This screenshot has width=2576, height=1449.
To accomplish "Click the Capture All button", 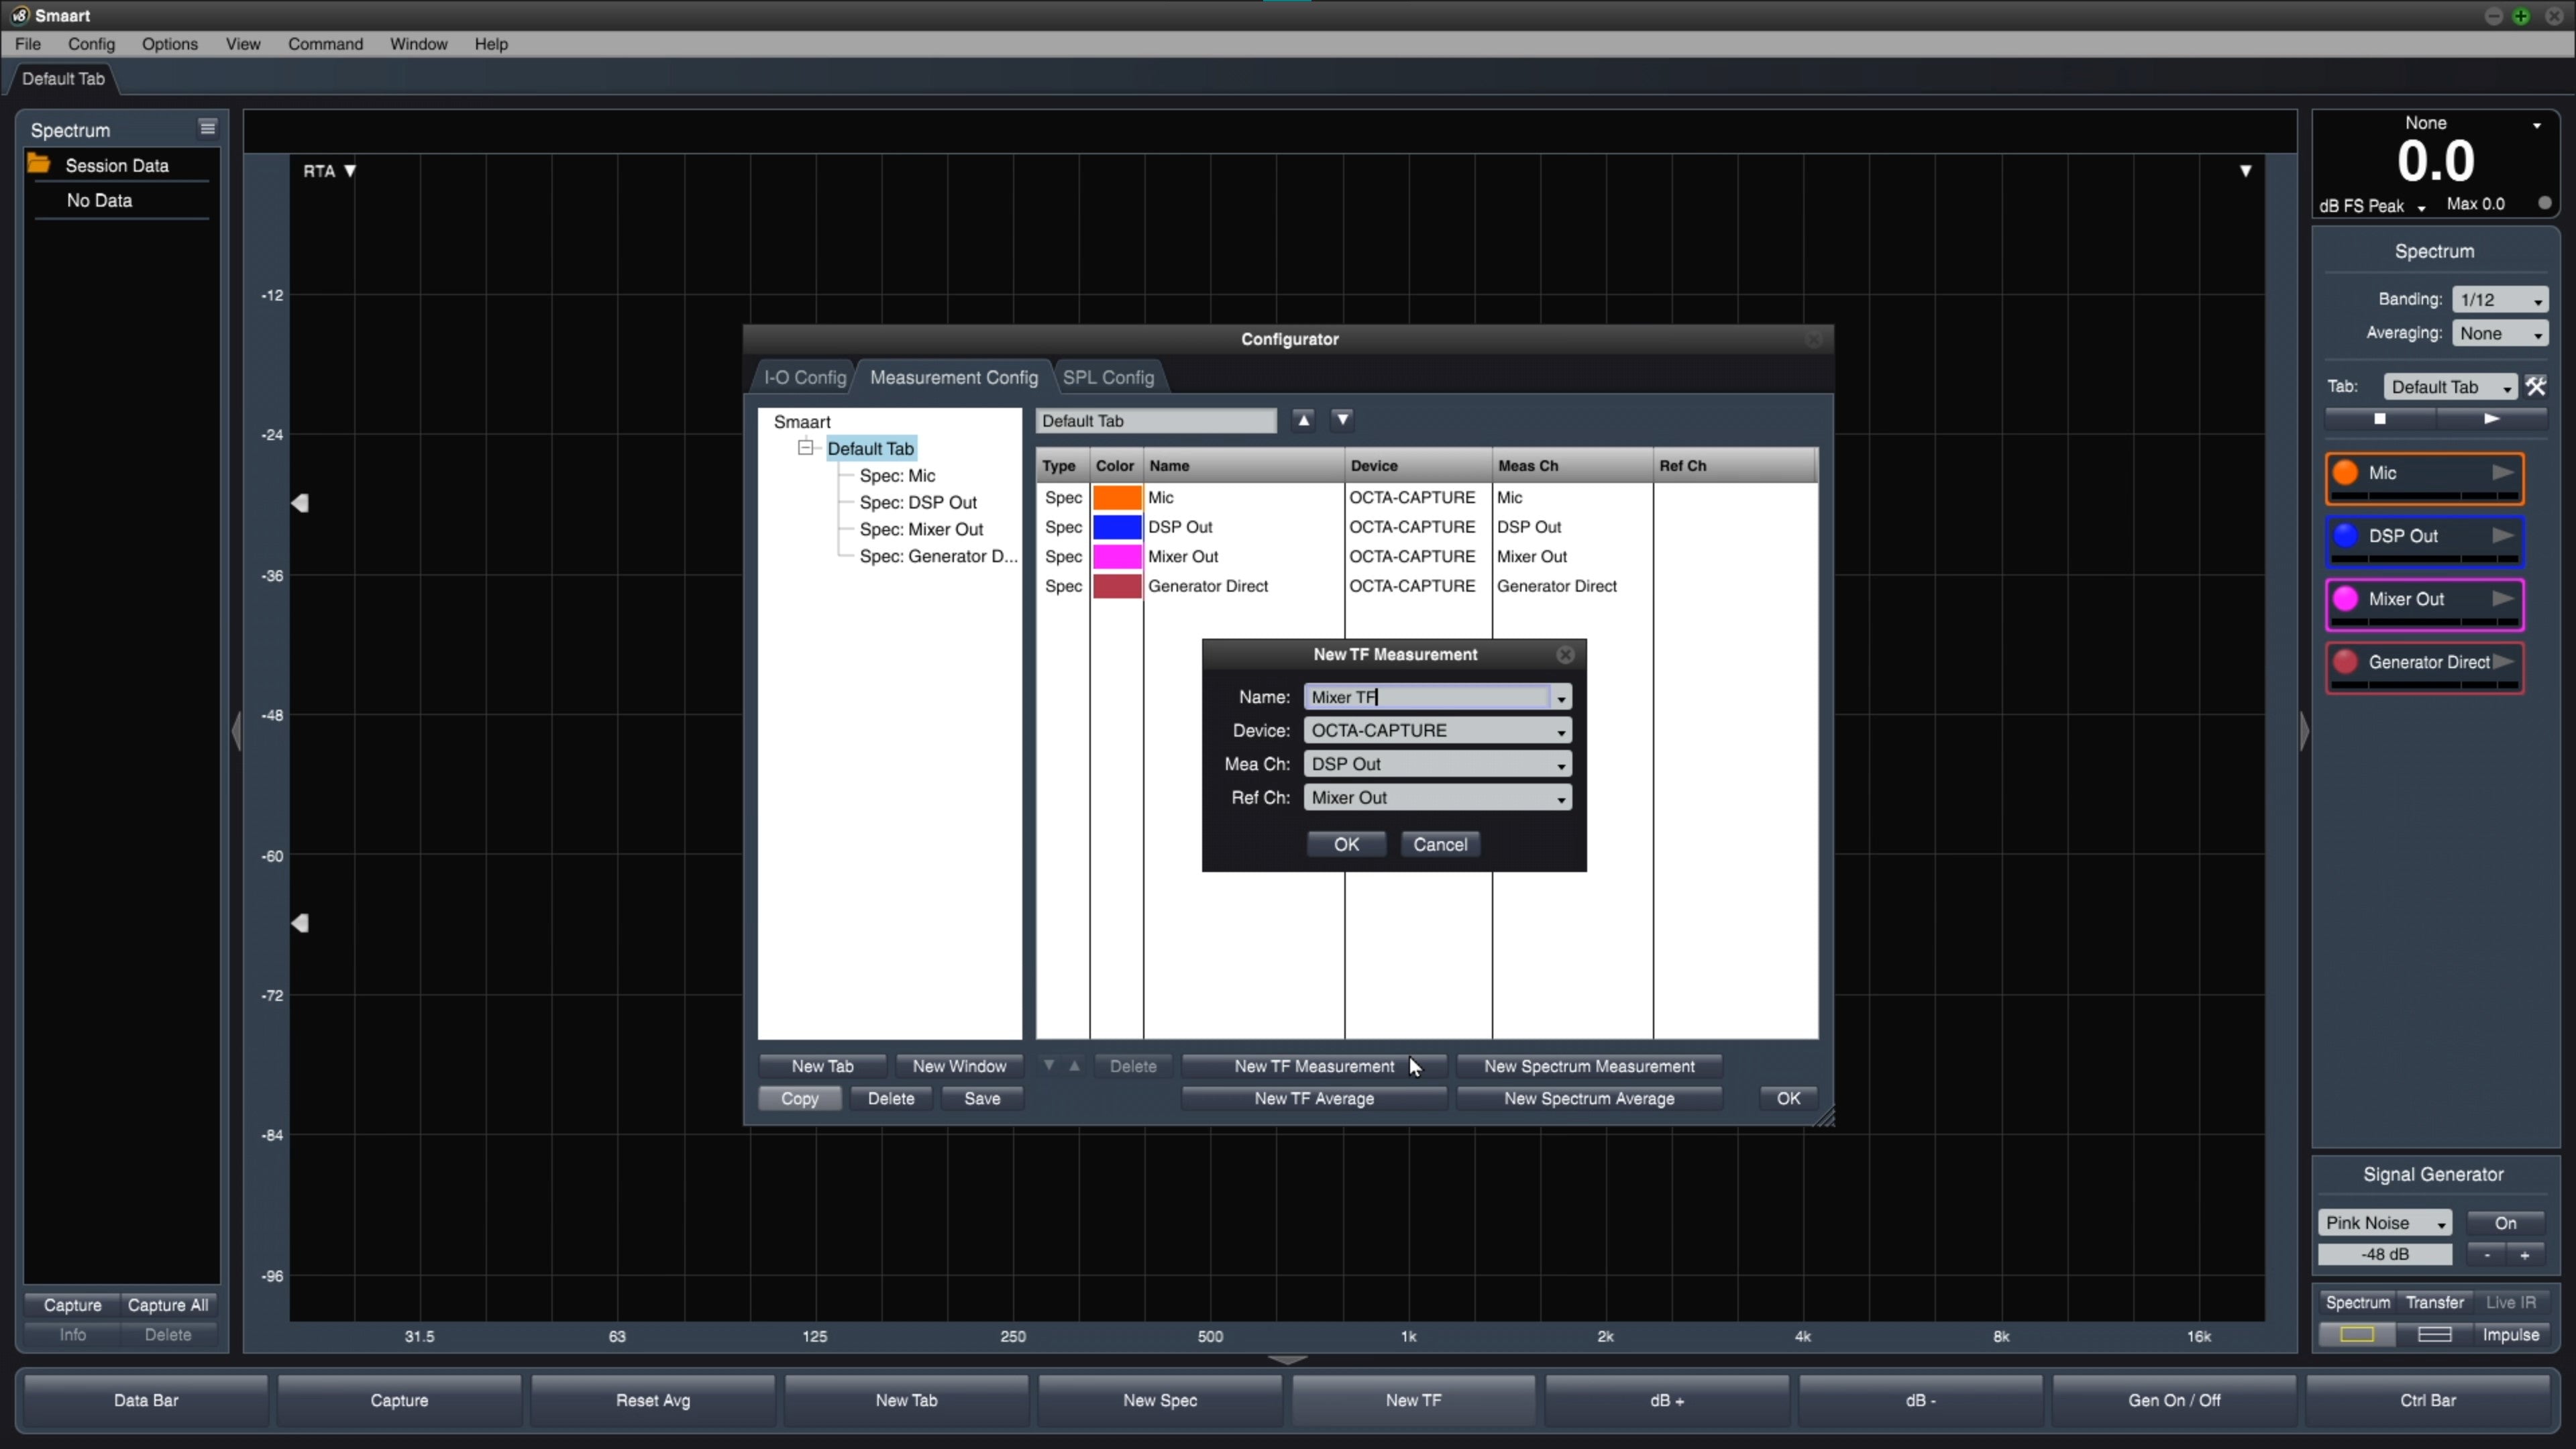I will pos(168,1304).
